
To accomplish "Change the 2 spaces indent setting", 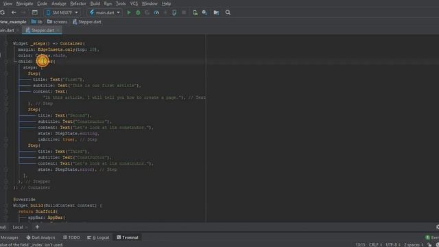I will click(x=414, y=245).
